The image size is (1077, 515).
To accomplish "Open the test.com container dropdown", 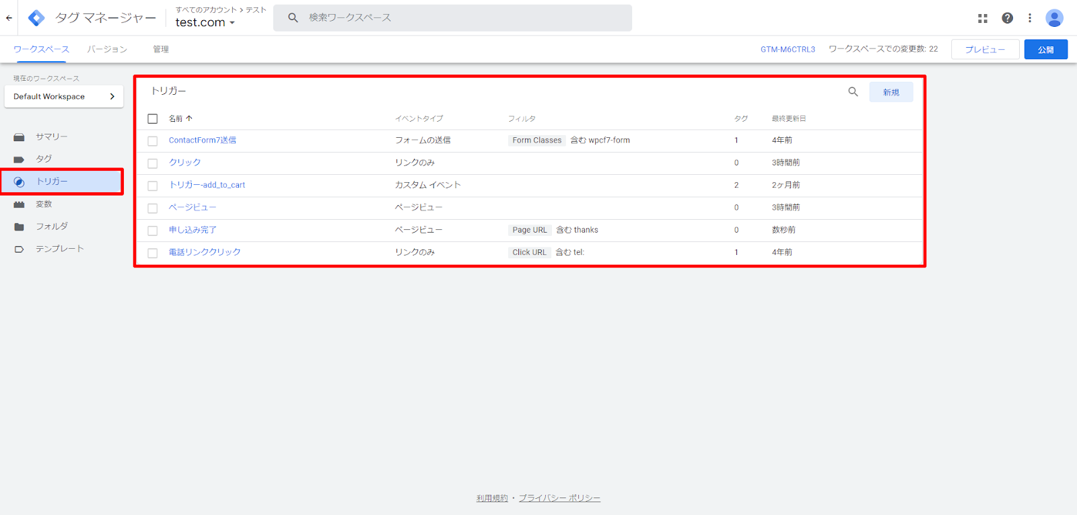I will tap(205, 22).
